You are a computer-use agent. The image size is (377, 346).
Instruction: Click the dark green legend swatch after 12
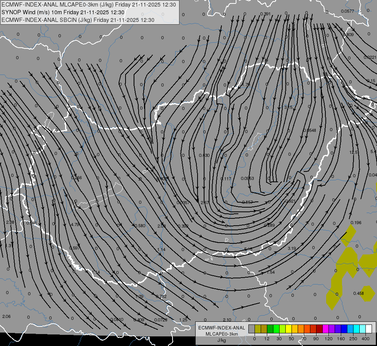[x=270, y=329]
